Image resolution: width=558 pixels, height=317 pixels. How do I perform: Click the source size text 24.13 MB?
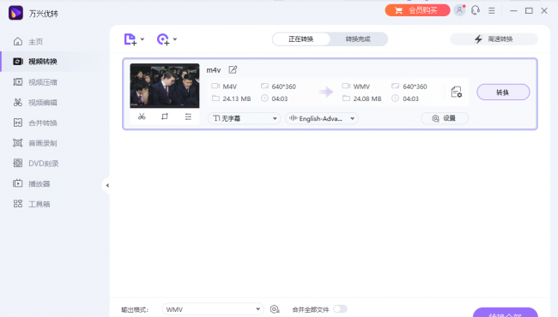pyautogui.click(x=237, y=99)
